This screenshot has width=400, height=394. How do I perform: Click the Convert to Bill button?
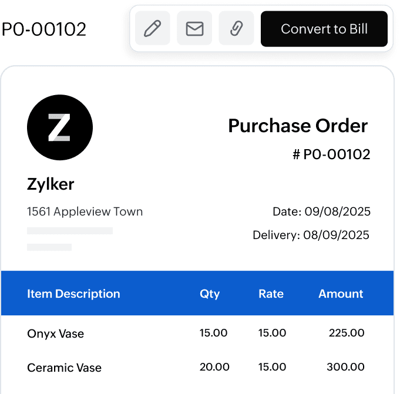(x=324, y=28)
